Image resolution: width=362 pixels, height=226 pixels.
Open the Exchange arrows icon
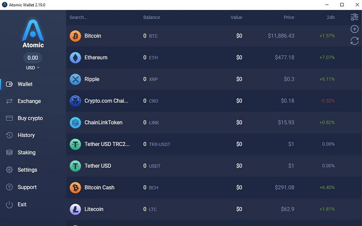coord(9,101)
